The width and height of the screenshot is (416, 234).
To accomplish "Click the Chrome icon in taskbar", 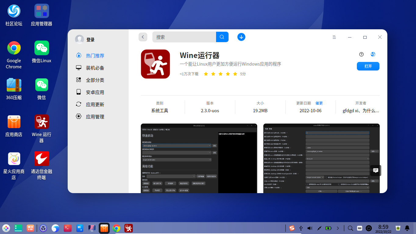I will pyautogui.click(x=116, y=228).
